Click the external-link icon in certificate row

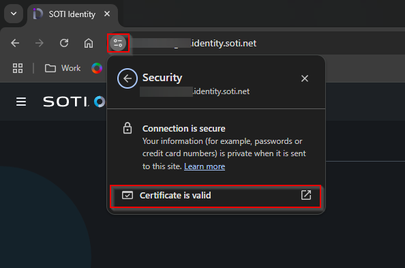coord(306,195)
